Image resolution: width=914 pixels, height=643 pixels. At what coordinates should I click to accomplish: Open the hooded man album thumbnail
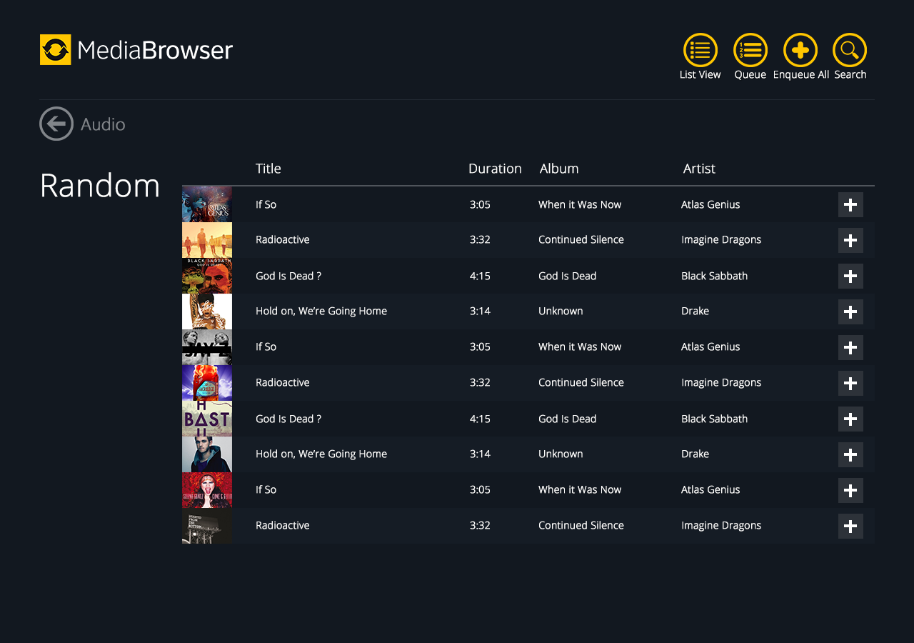[207, 454]
